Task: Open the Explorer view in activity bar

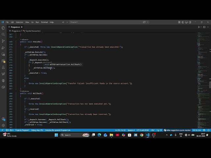Action: pos(3,28)
